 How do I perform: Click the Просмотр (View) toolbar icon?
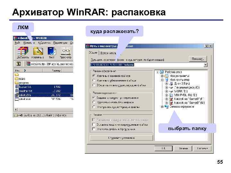(65, 51)
